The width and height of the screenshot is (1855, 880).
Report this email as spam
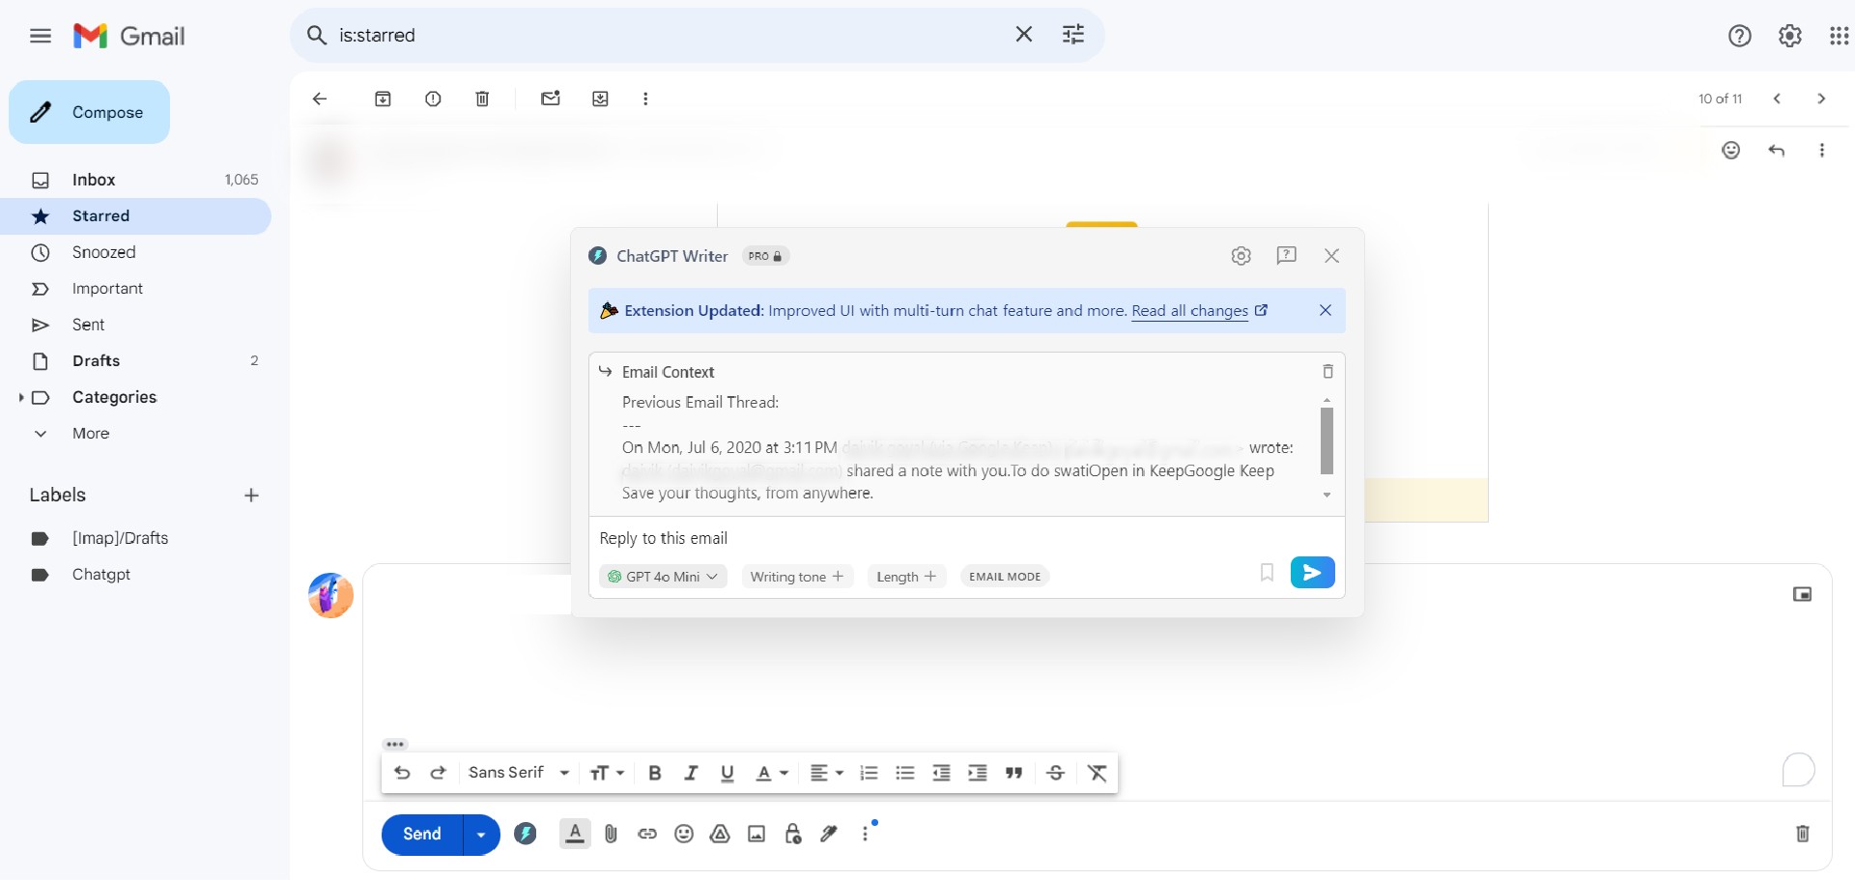tap(433, 99)
